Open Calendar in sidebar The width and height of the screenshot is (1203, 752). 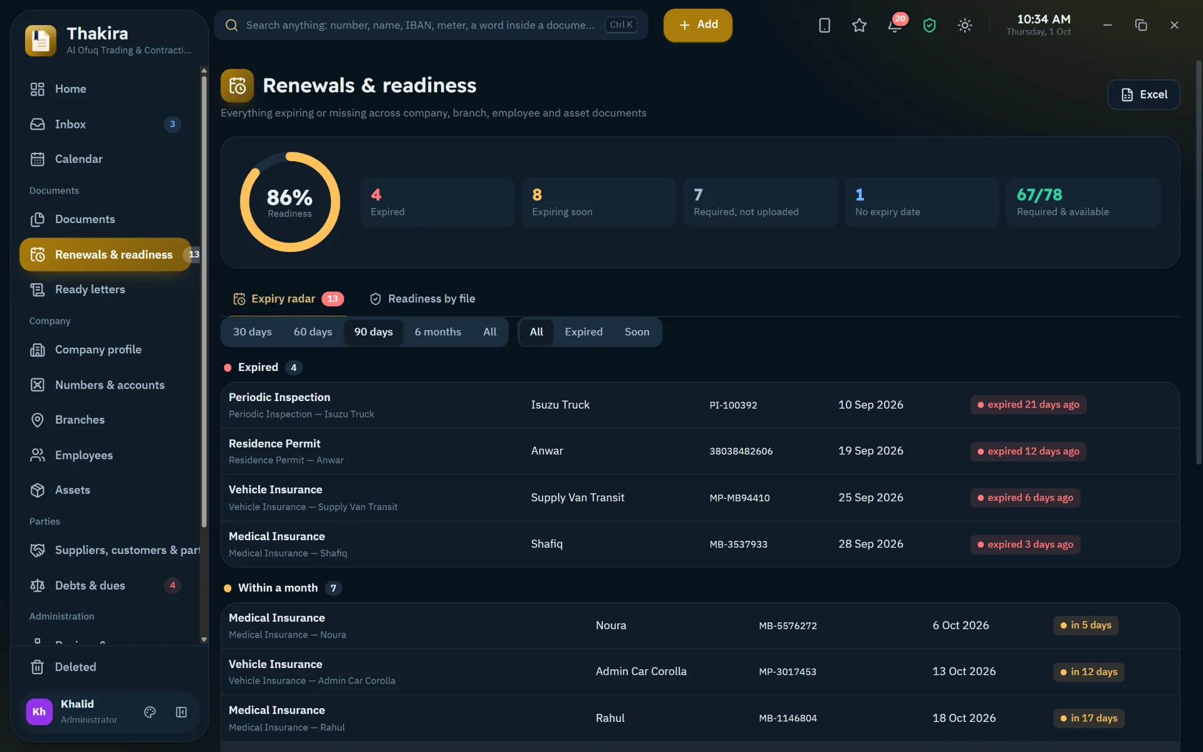pos(105,159)
